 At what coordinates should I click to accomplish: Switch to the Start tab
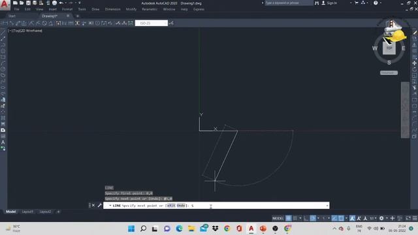(x=12, y=16)
